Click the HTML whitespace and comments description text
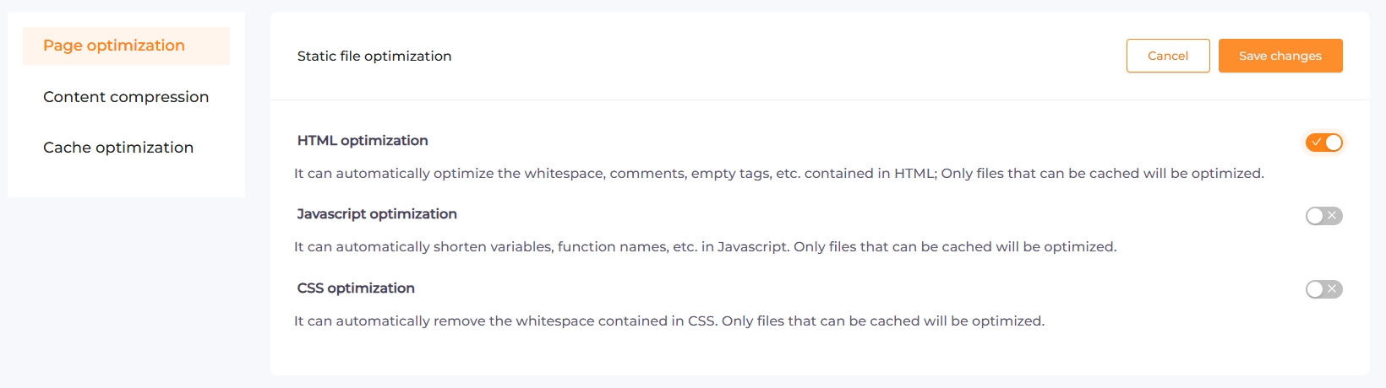 click(779, 173)
